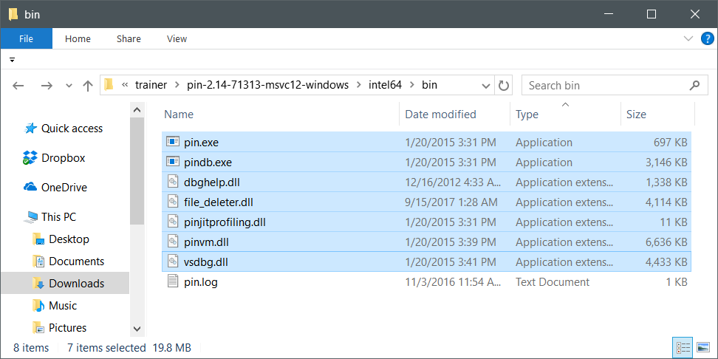
Task: Click the search magnifier icon
Action: [x=694, y=86]
